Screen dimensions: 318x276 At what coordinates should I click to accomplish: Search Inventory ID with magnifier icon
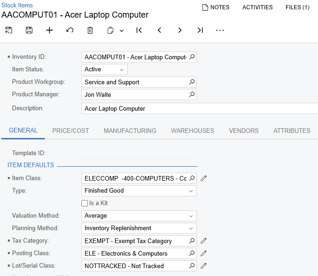[192, 57]
